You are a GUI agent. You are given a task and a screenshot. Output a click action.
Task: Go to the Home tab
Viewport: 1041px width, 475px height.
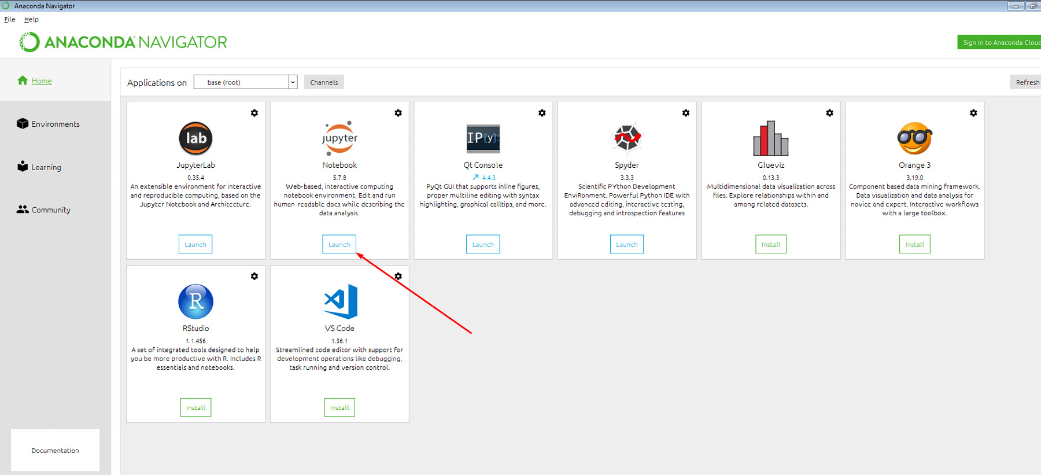click(42, 81)
